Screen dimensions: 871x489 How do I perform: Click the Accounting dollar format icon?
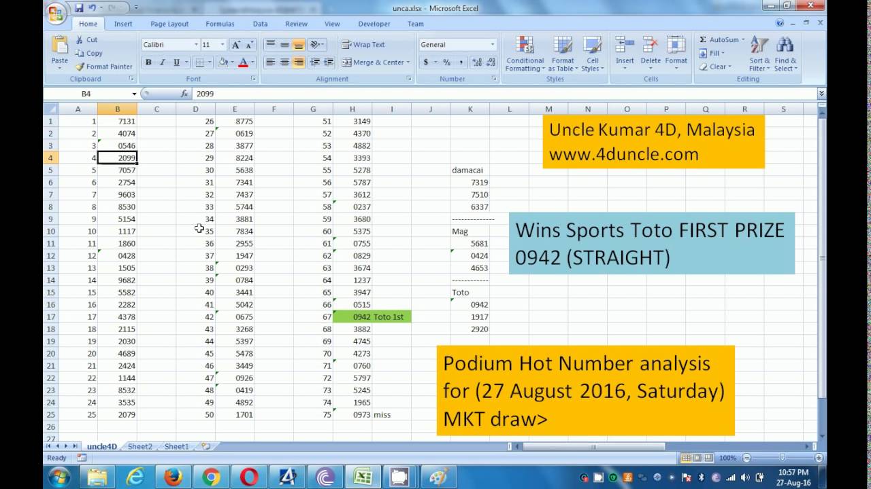(426, 62)
